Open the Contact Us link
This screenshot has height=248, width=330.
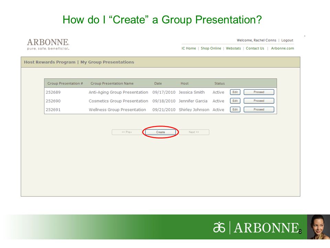click(255, 48)
